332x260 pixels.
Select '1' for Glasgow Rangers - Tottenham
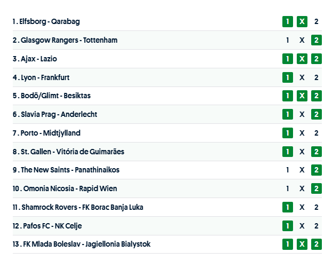coord(288,40)
